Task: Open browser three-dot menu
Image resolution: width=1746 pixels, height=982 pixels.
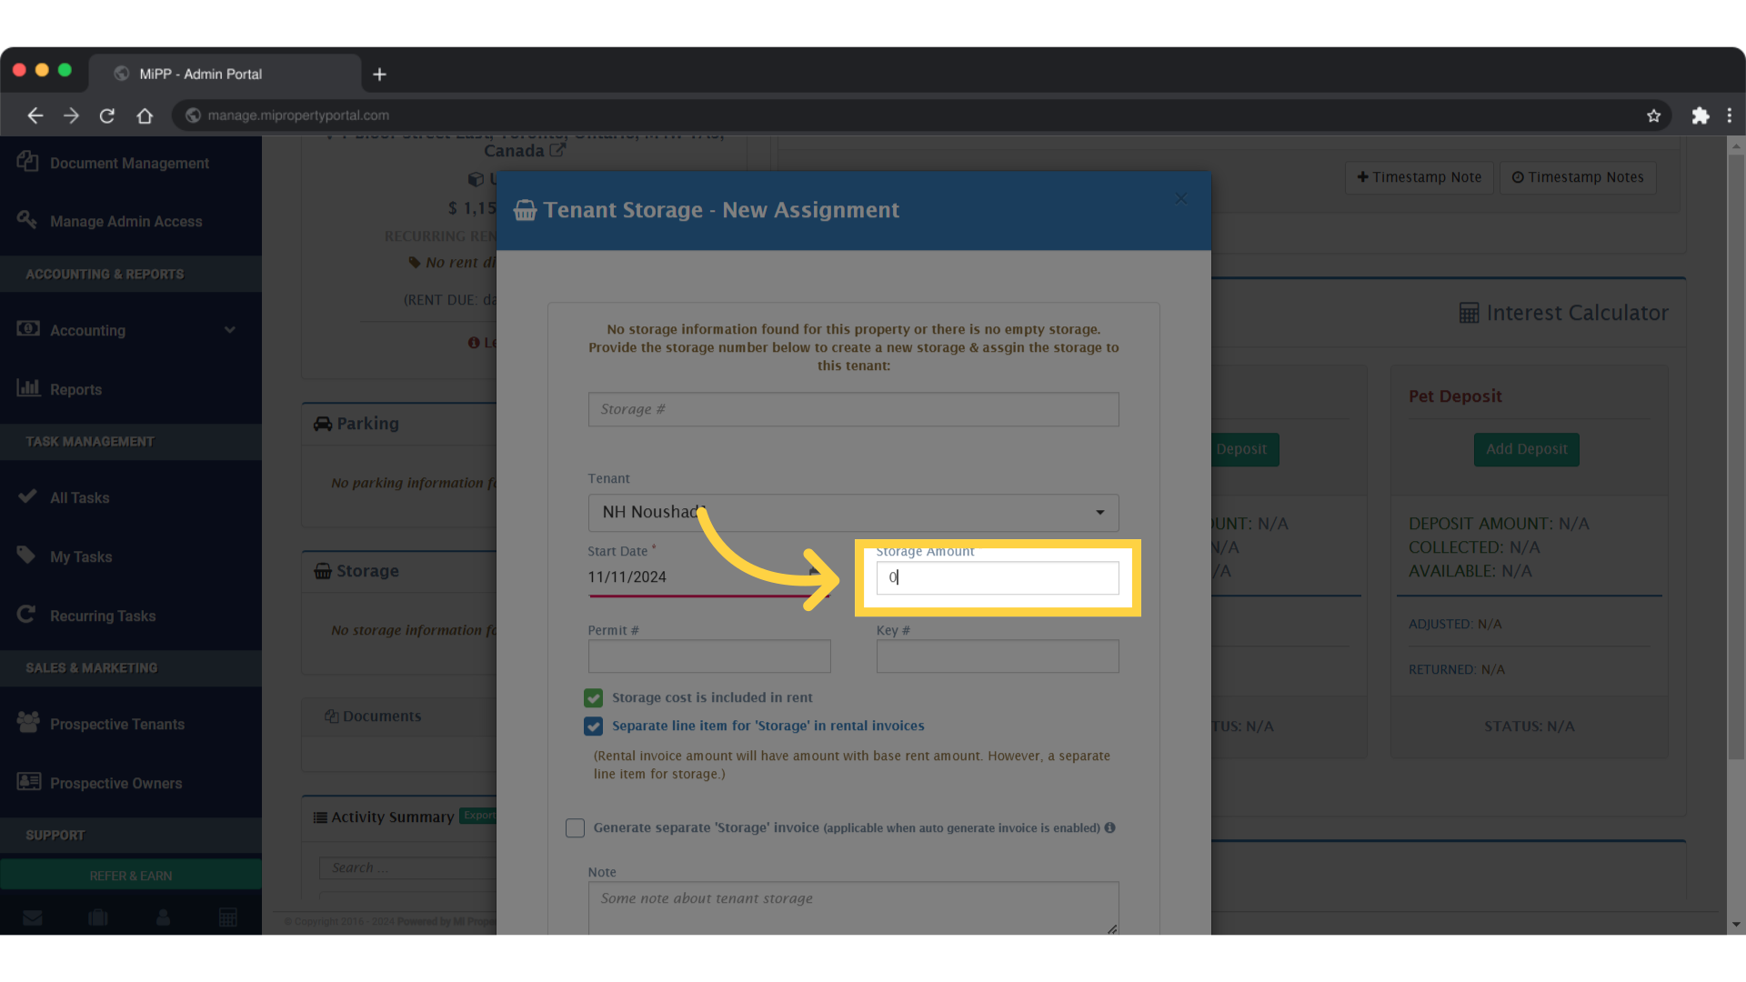Action: click(1729, 115)
